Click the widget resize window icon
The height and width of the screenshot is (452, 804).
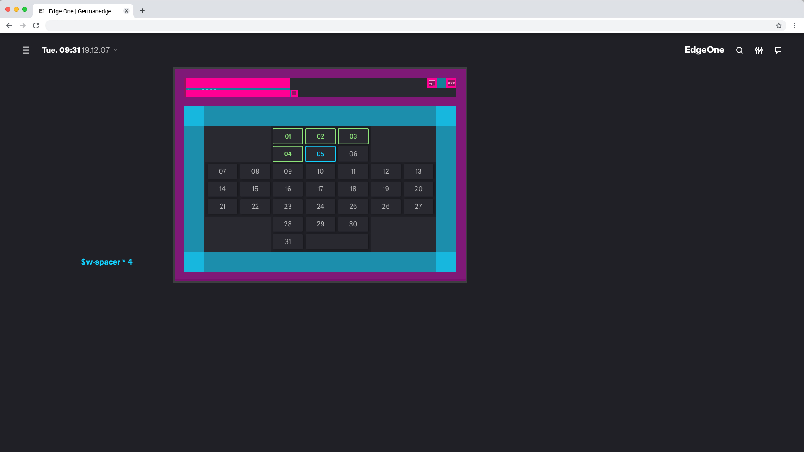click(432, 83)
